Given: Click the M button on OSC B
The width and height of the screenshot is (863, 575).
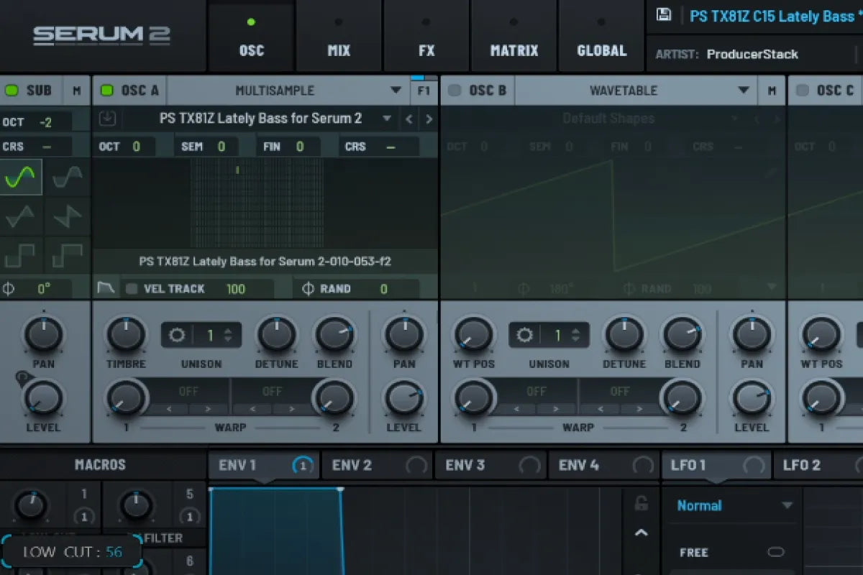Looking at the screenshot, I should pyautogui.click(x=772, y=91).
